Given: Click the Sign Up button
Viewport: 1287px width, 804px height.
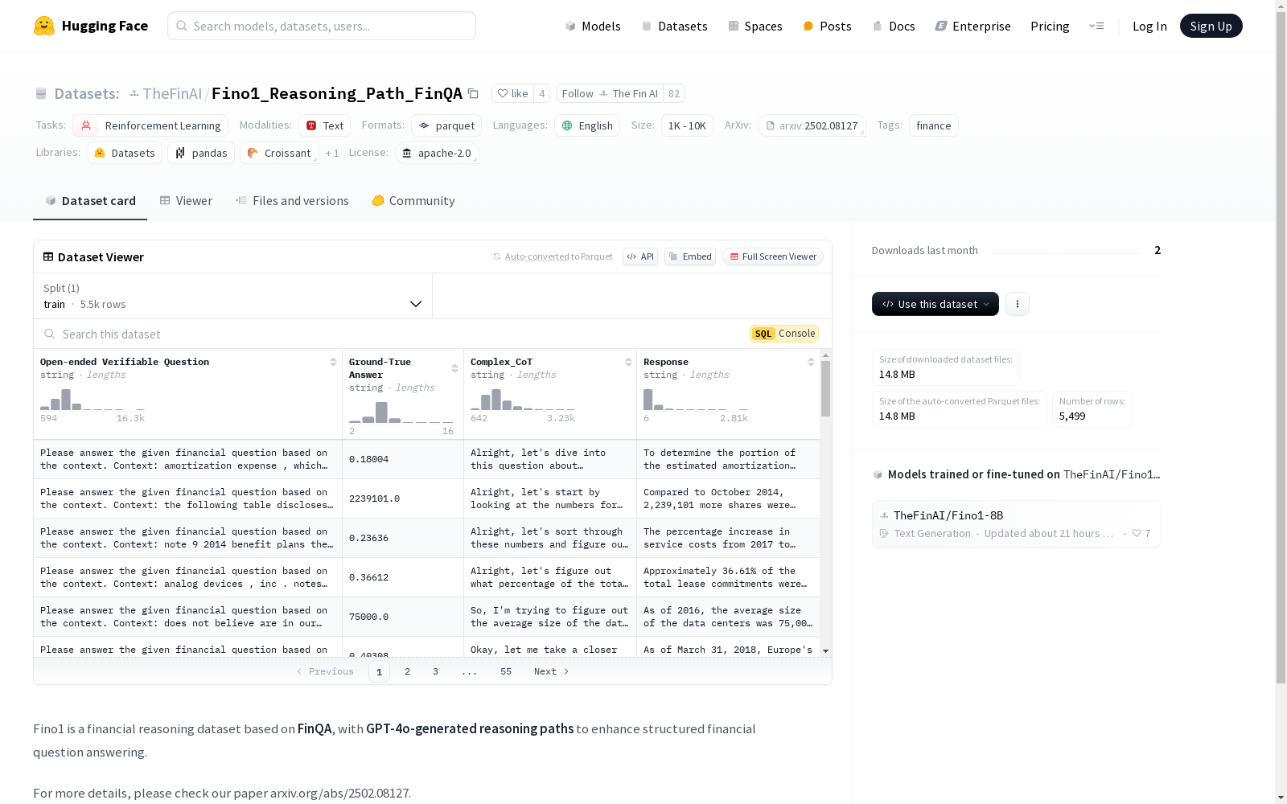Looking at the screenshot, I should click(1211, 26).
